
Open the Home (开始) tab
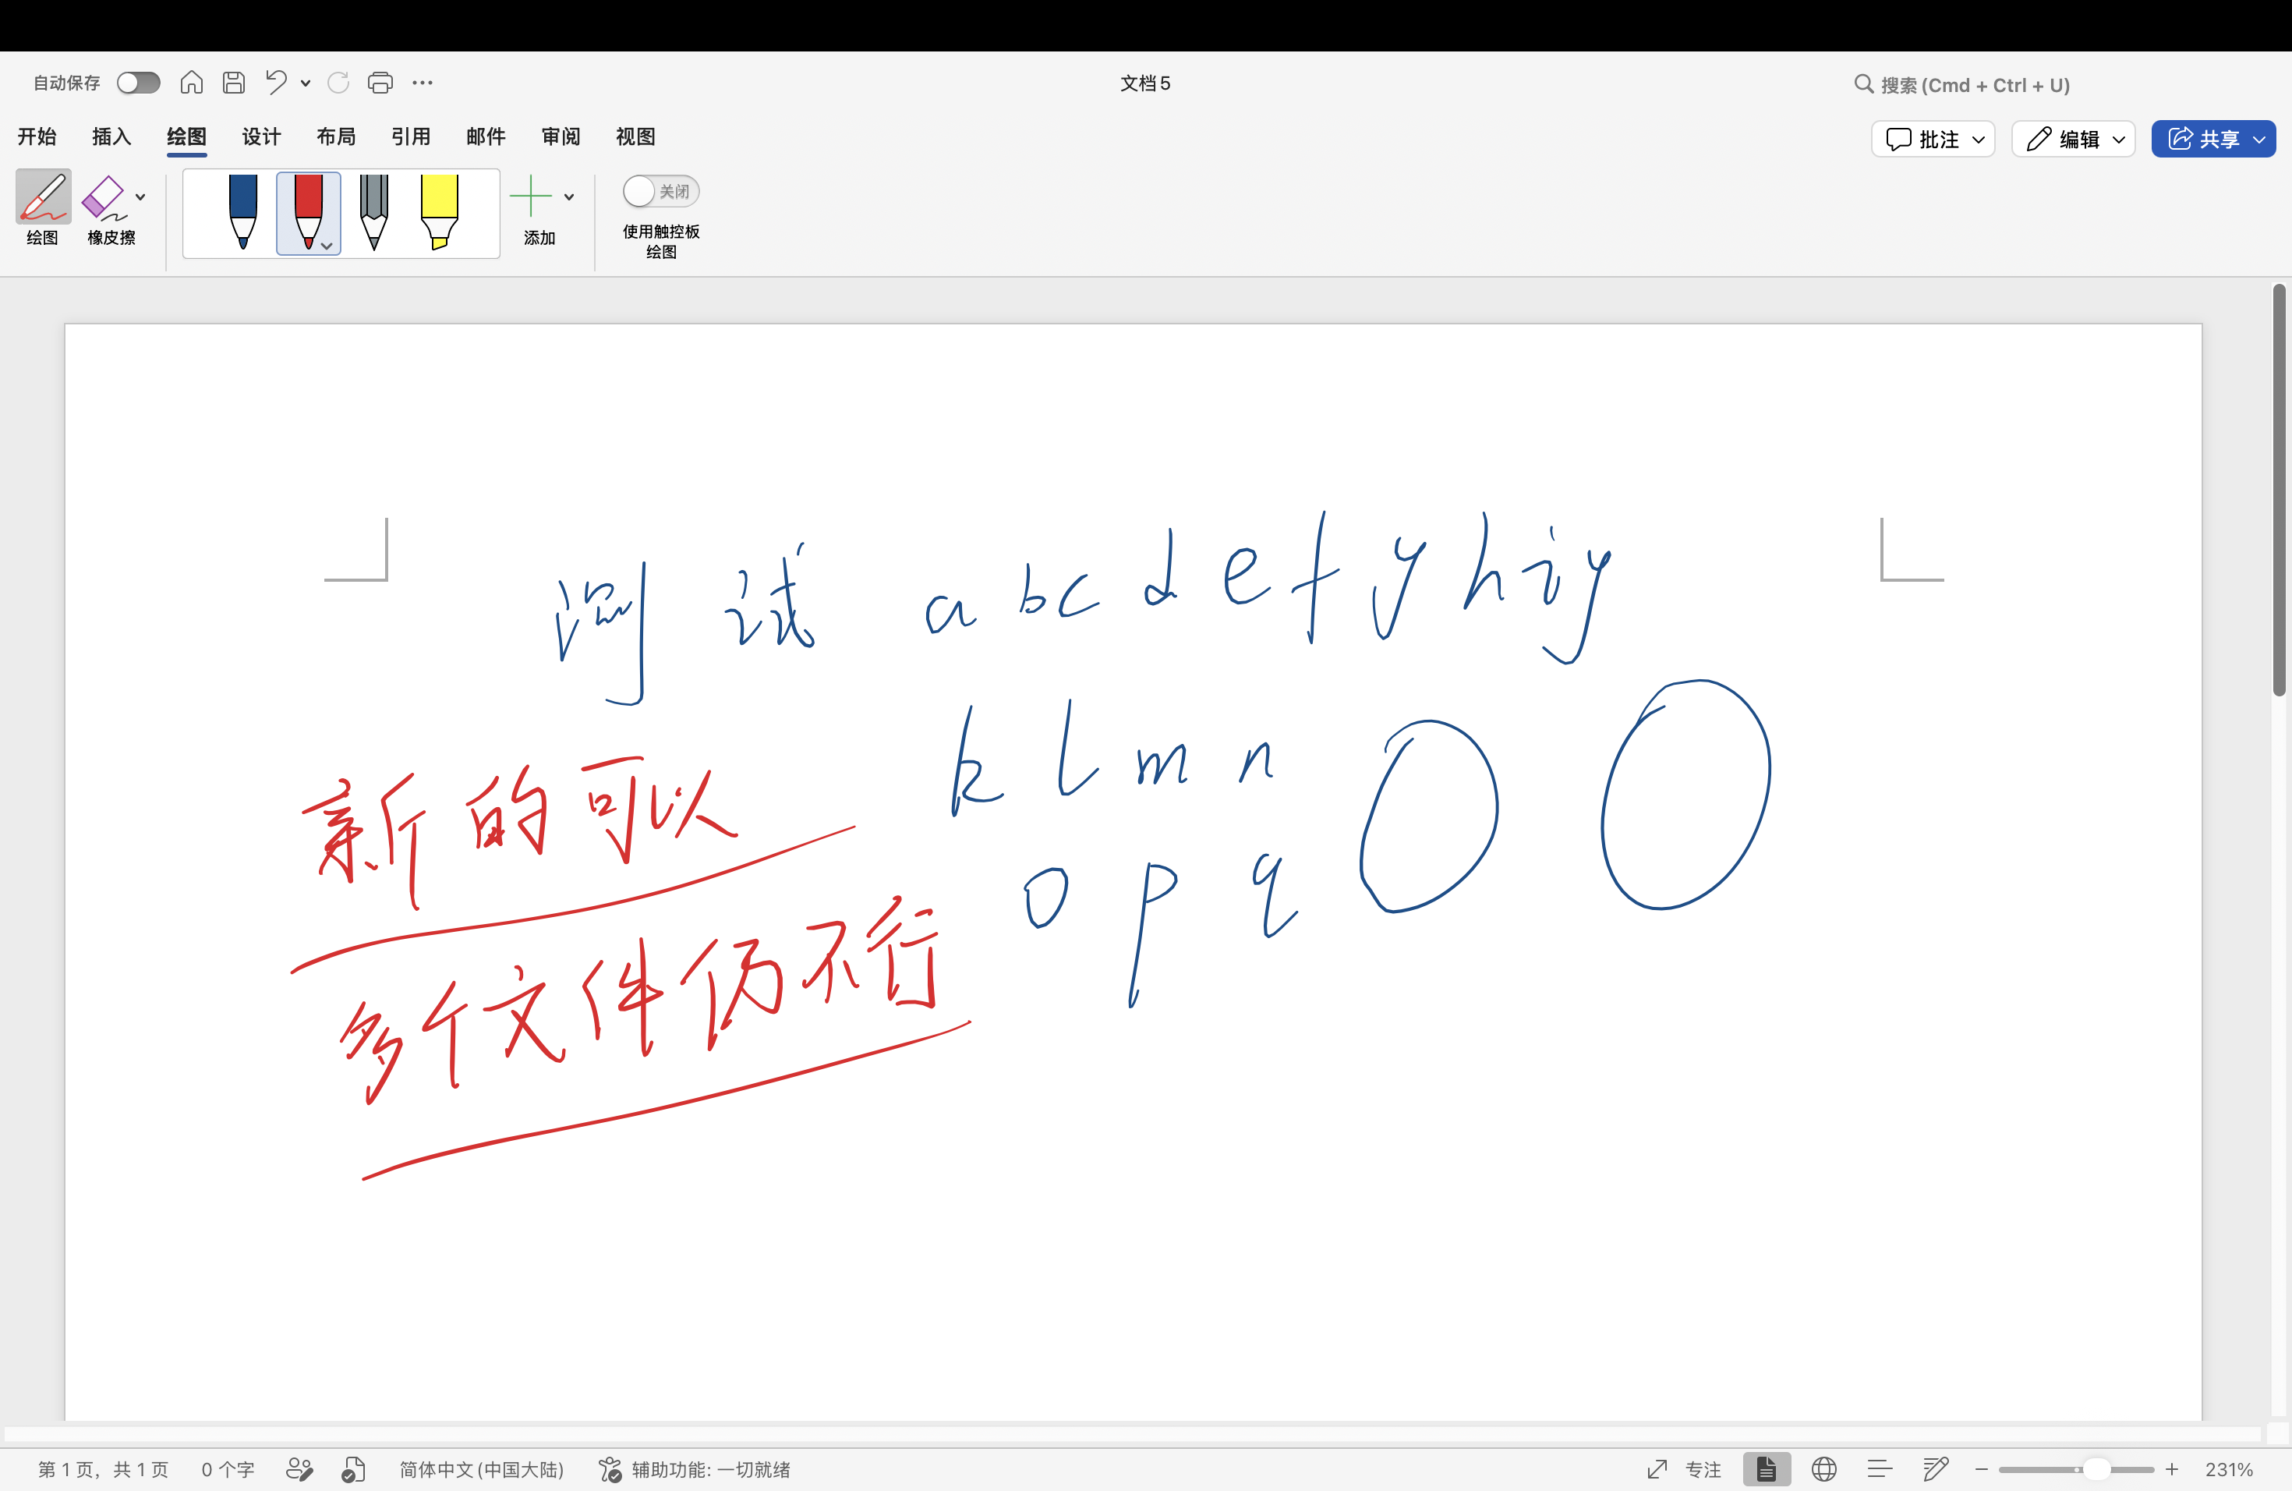[x=37, y=136]
